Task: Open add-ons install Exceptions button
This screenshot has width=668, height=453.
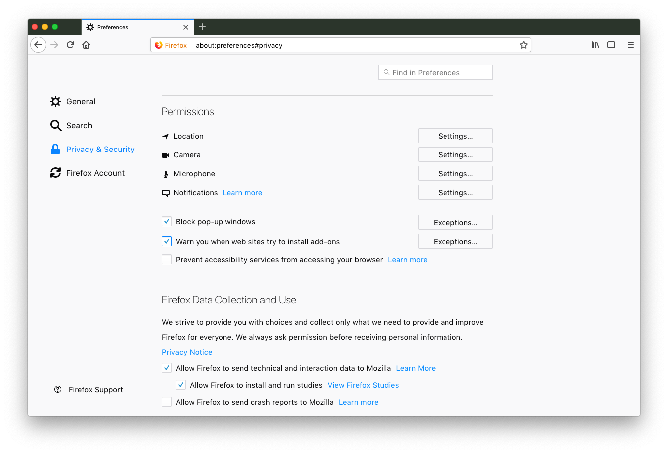Action: point(455,242)
